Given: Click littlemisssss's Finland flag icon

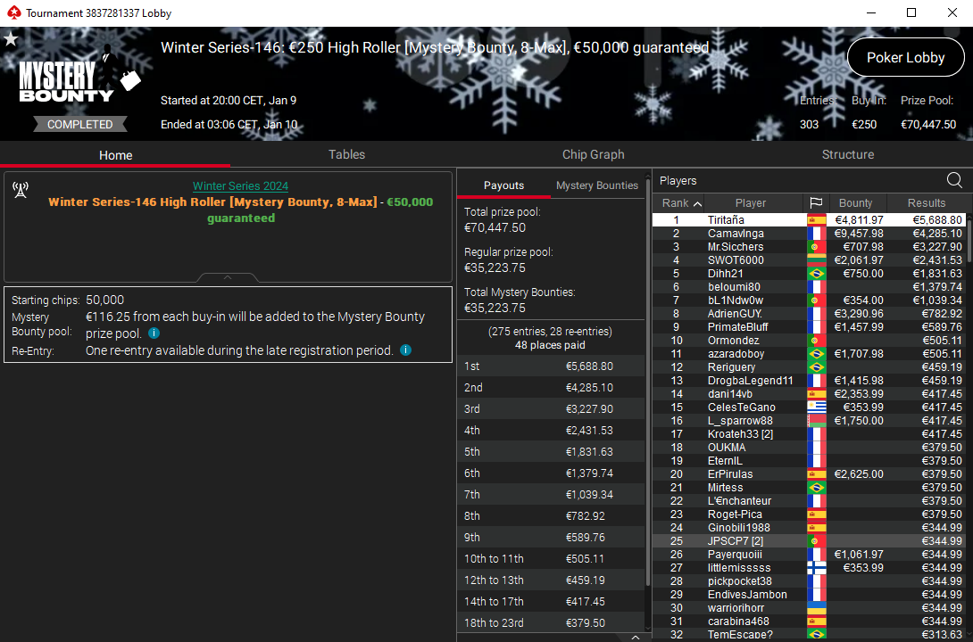Looking at the screenshot, I should [817, 568].
